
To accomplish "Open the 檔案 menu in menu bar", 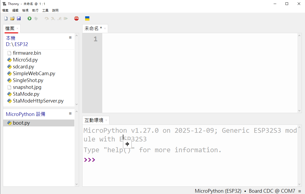I will point(5,11).
